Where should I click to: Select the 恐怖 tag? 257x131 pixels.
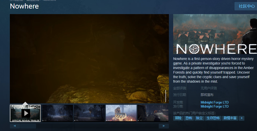pos(189,118)
